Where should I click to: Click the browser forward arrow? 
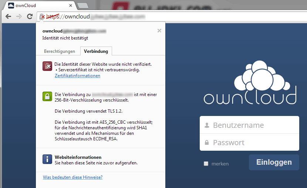[x=19, y=16]
